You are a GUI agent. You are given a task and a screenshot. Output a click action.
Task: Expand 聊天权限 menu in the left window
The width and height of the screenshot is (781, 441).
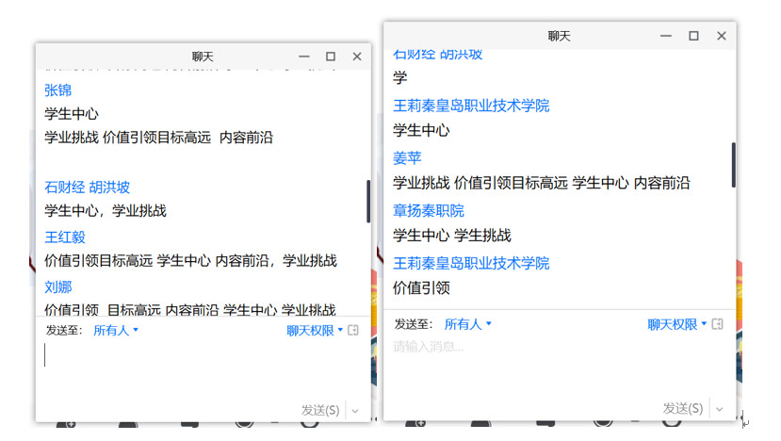coord(315,331)
